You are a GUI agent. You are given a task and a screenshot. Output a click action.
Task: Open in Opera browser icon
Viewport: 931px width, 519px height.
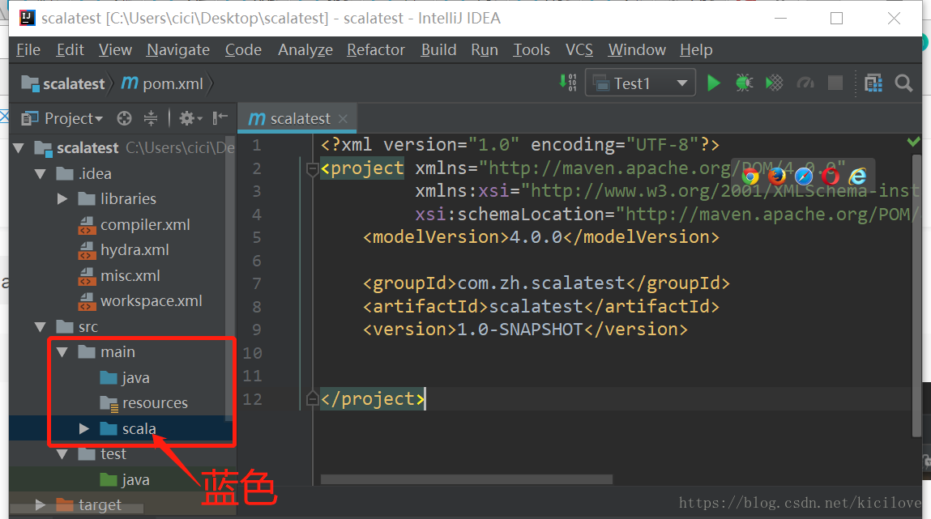coord(831,177)
